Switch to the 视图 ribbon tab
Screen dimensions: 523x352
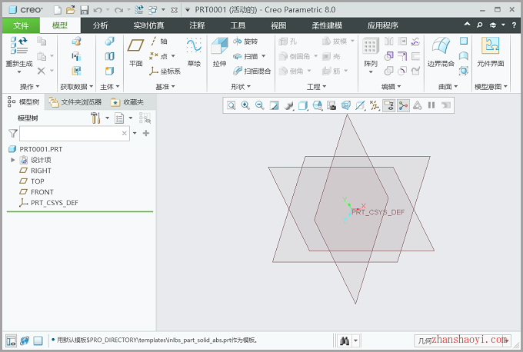pyautogui.click(x=278, y=25)
